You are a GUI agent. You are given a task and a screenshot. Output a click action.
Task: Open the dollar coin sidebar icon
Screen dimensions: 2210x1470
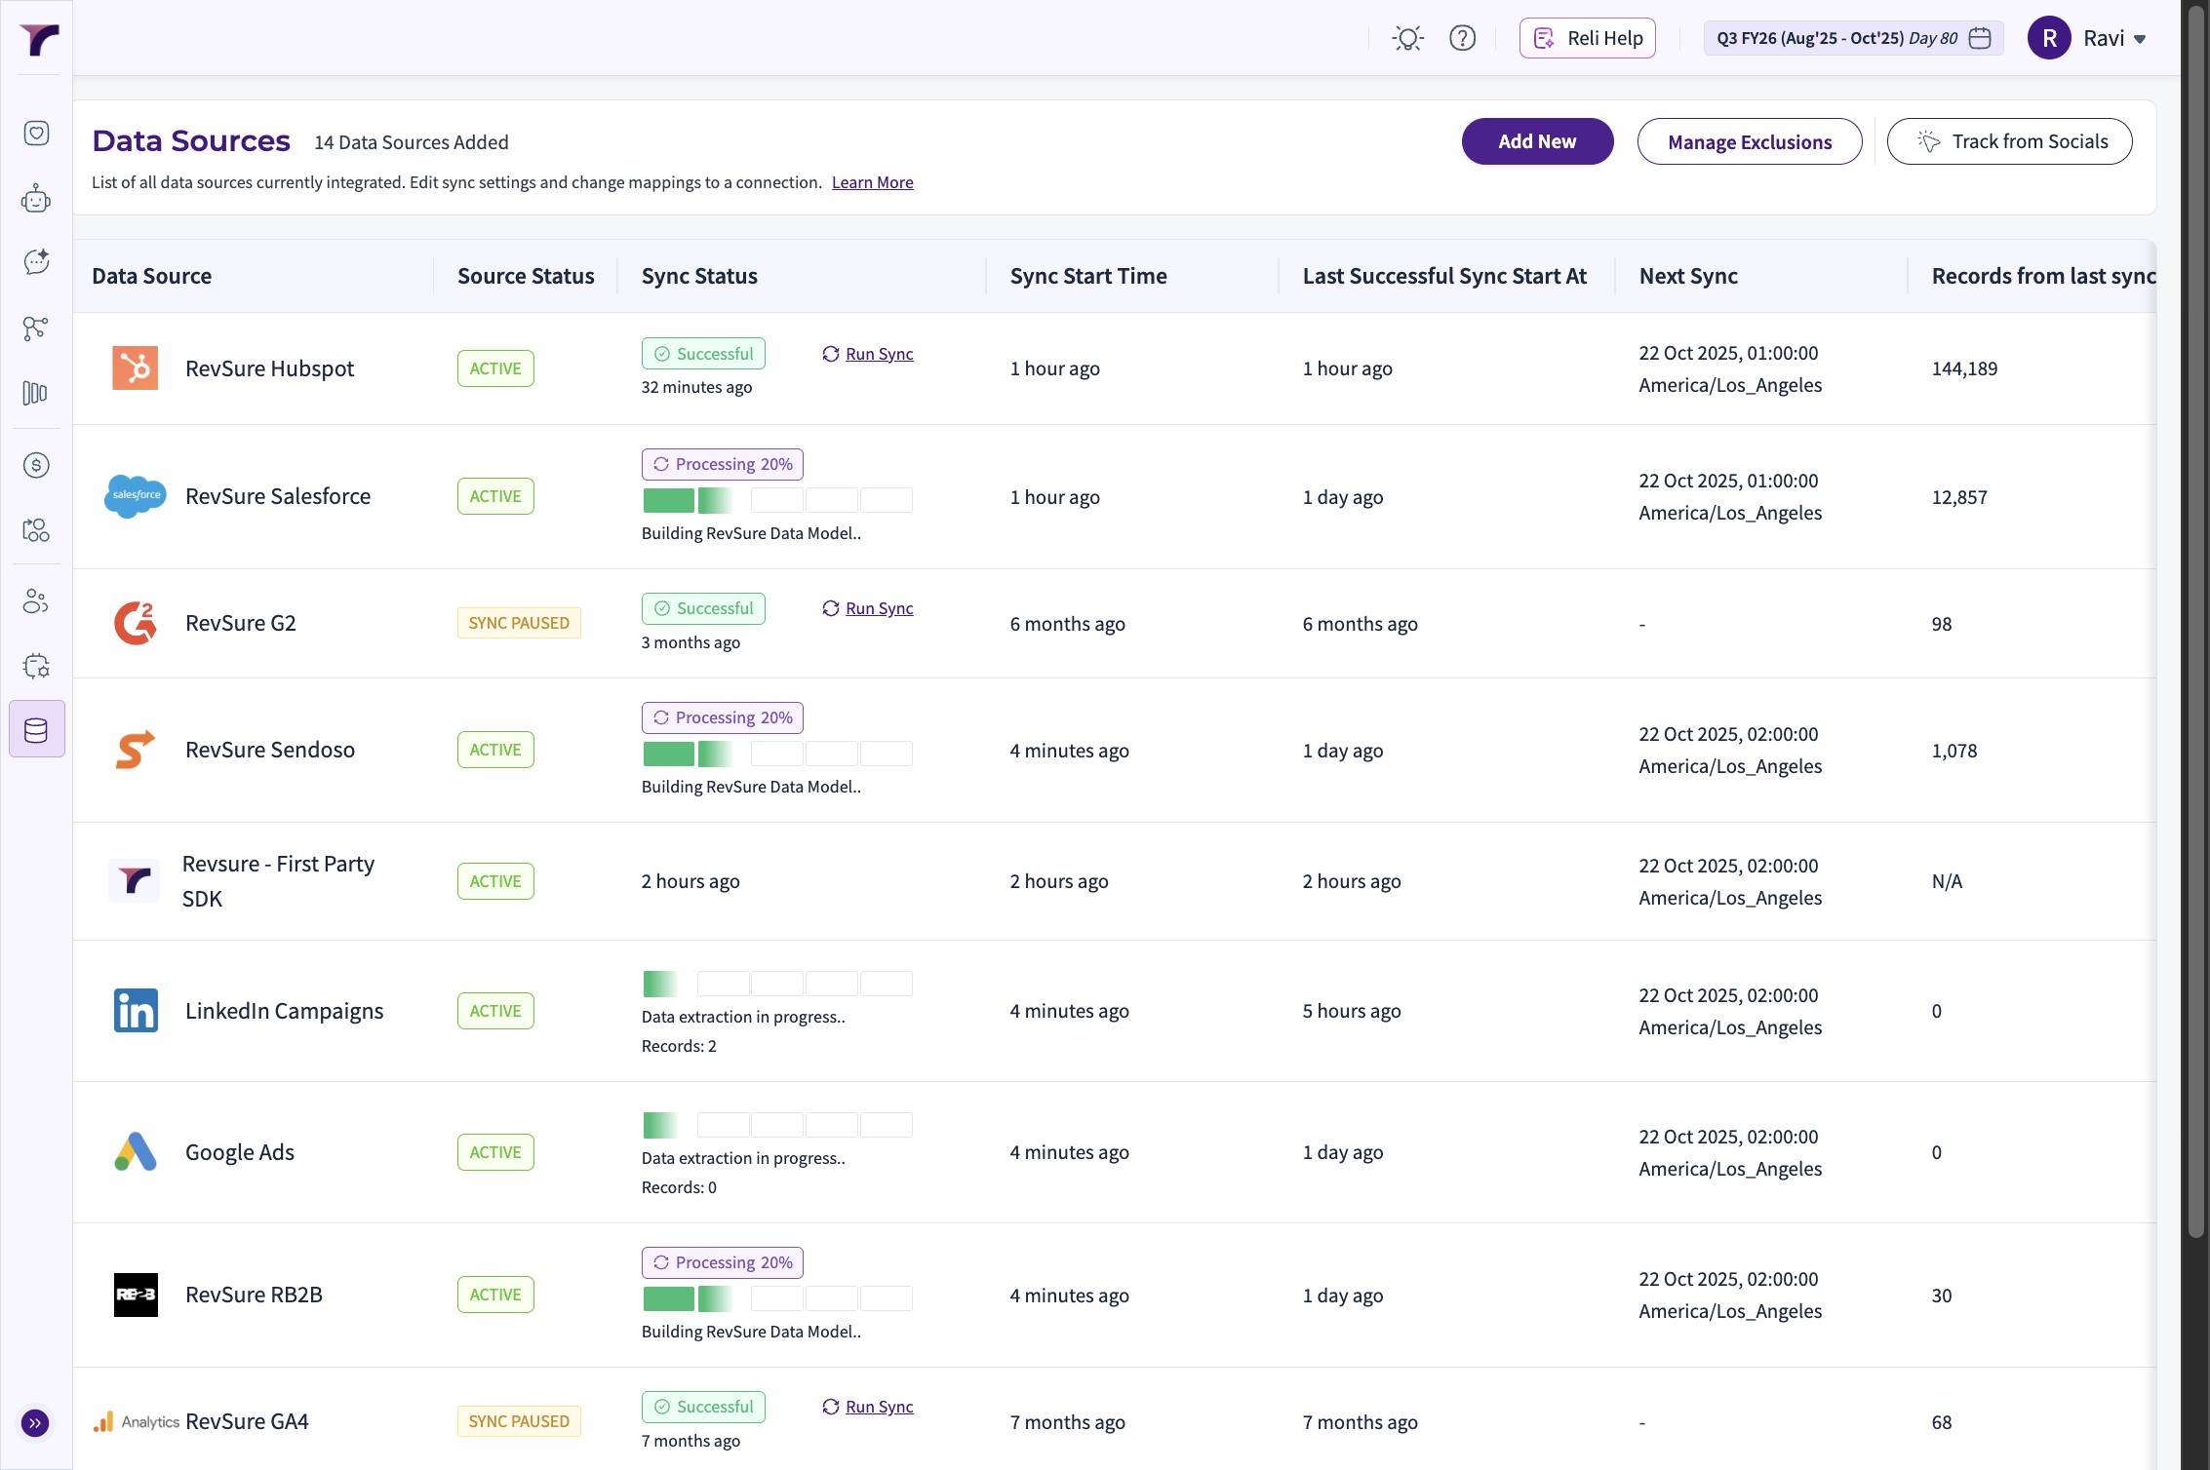click(x=36, y=465)
